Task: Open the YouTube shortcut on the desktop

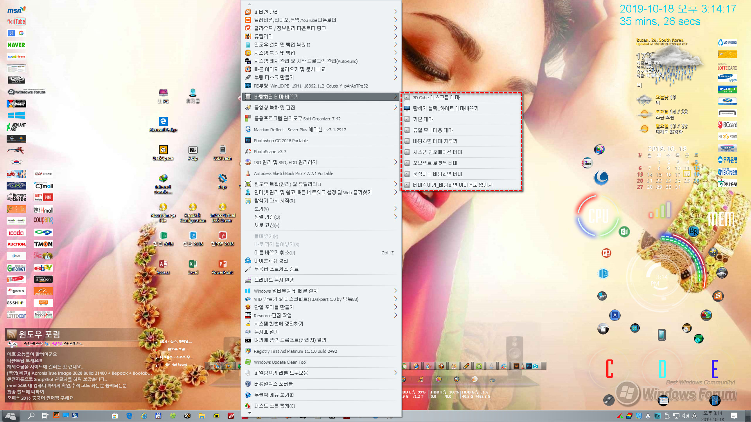Action: pos(16,21)
